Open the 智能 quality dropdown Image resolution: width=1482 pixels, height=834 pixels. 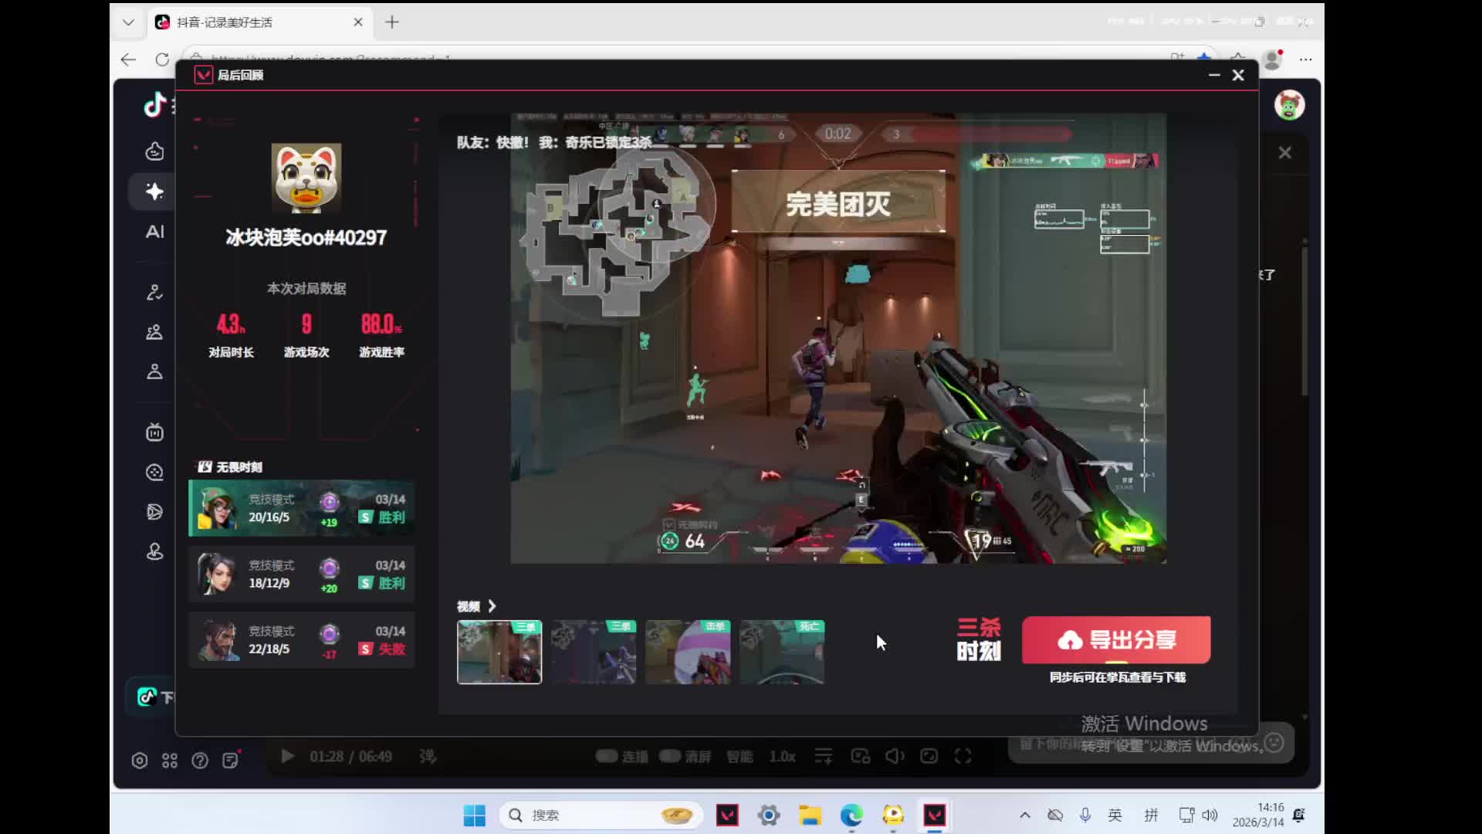coord(739,756)
